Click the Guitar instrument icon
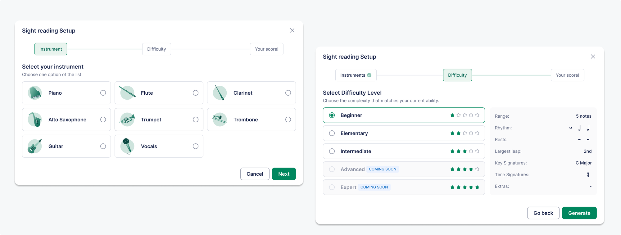The width and height of the screenshot is (621, 235). [x=35, y=146]
